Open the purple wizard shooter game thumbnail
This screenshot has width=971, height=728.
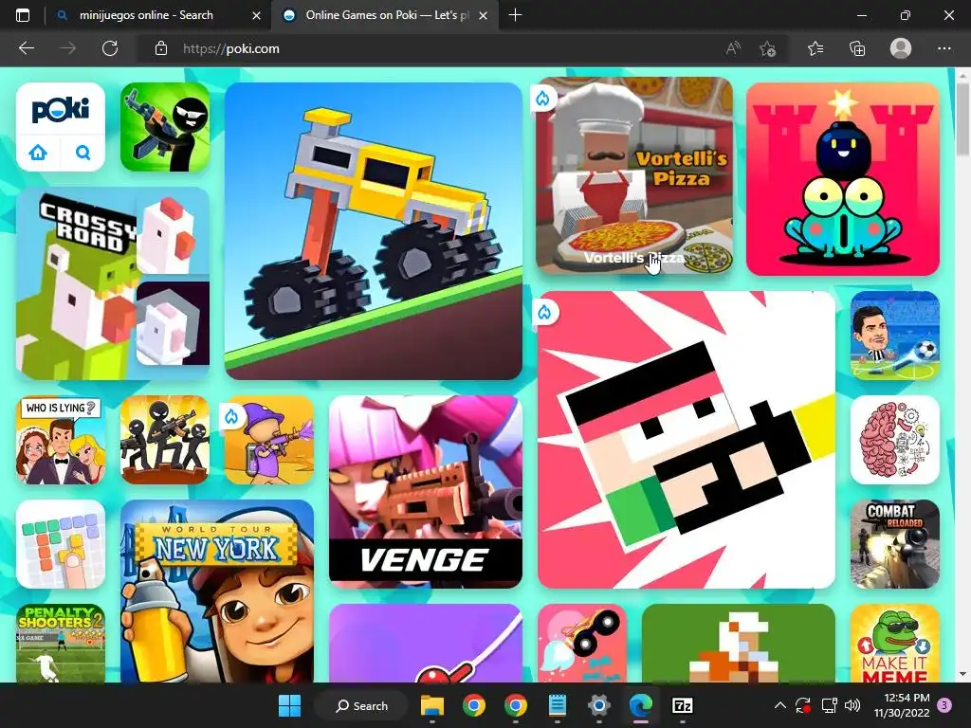tap(269, 440)
